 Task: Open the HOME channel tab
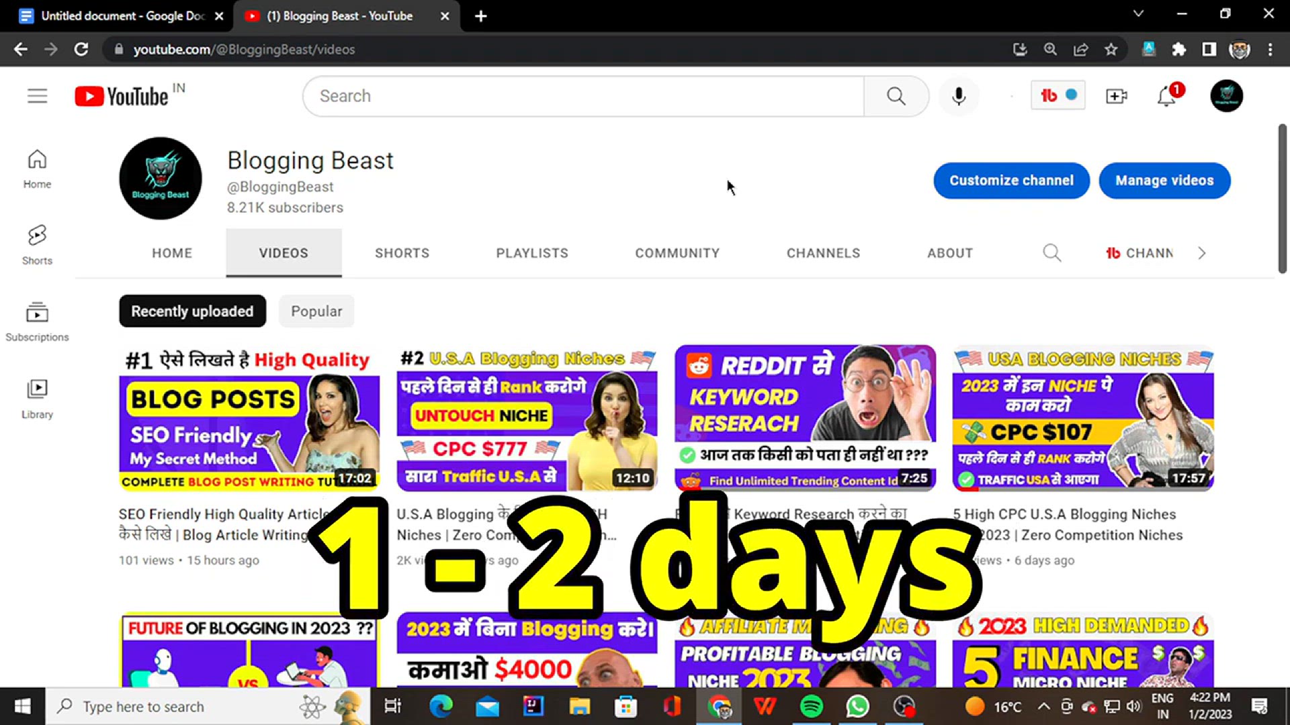pyautogui.click(x=172, y=253)
